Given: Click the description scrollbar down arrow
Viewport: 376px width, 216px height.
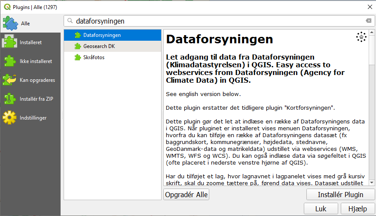Looking at the screenshot, I should click(372, 183).
